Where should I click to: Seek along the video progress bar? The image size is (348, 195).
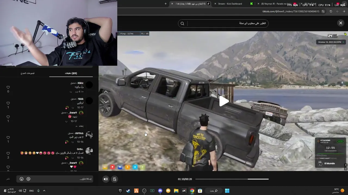(x=232, y=179)
